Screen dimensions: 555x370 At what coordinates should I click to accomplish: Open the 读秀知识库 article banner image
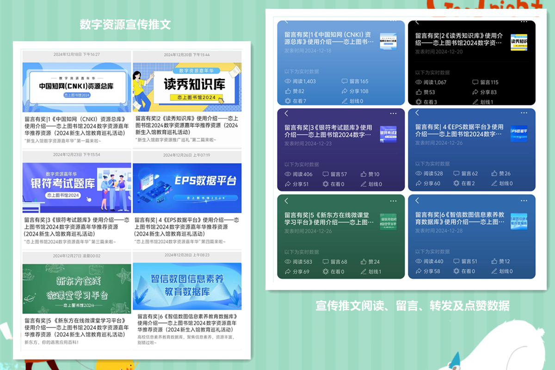187,87
